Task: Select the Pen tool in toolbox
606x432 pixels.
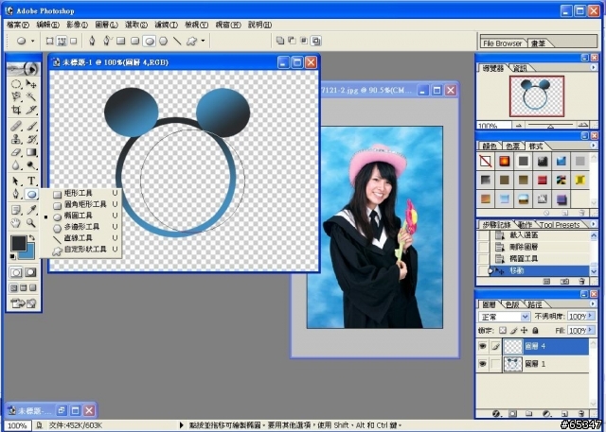Action: [16, 194]
